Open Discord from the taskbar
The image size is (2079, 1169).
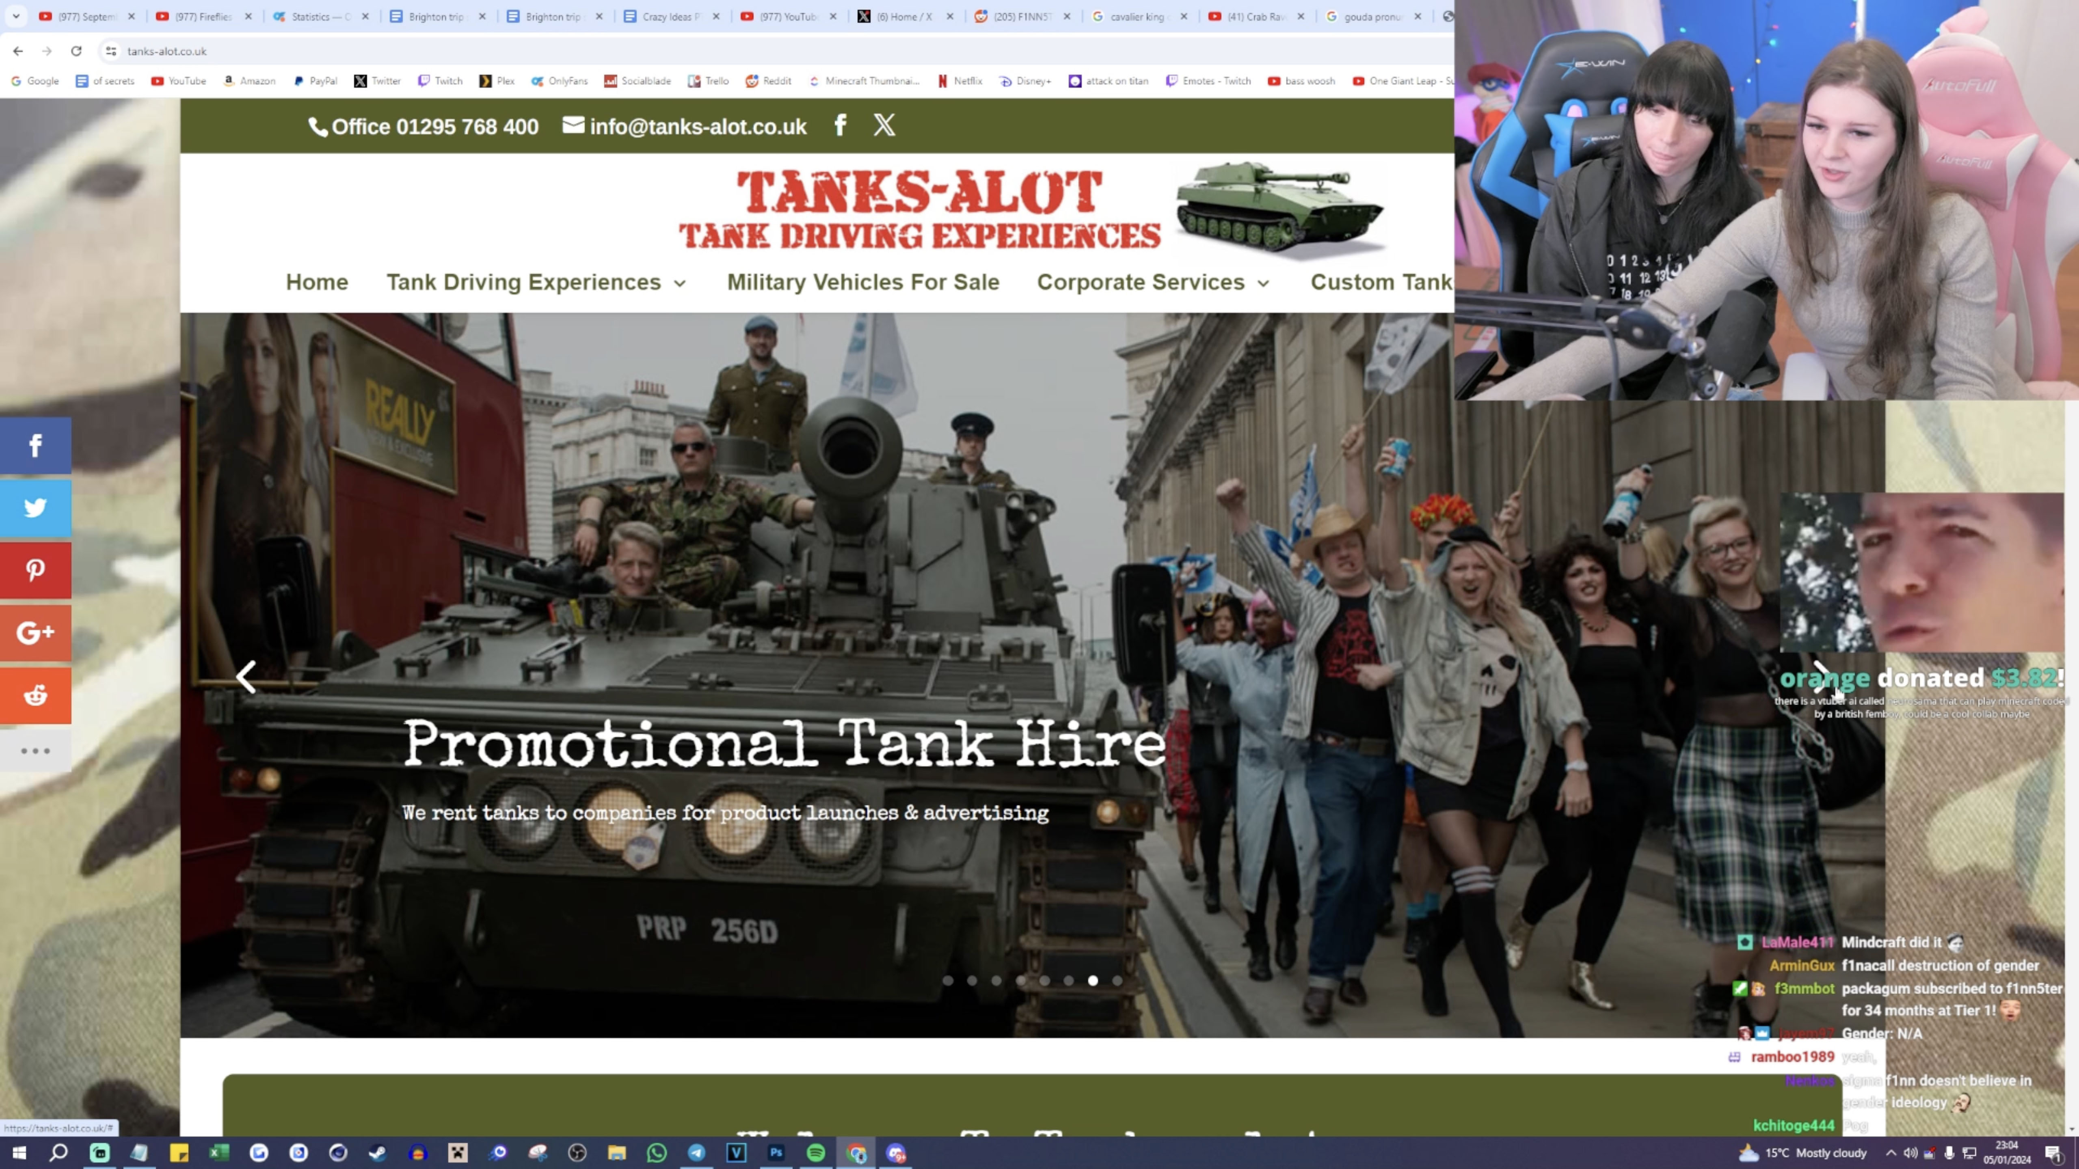coord(896,1153)
